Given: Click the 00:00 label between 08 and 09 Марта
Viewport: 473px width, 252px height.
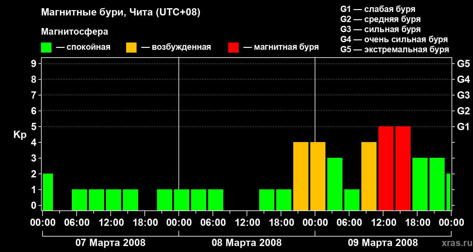Looking at the screenshot, I should [x=315, y=223].
